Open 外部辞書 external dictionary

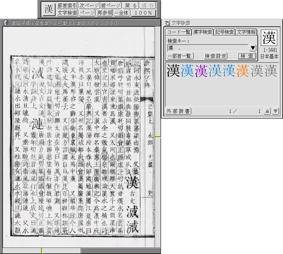pos(178,111)
